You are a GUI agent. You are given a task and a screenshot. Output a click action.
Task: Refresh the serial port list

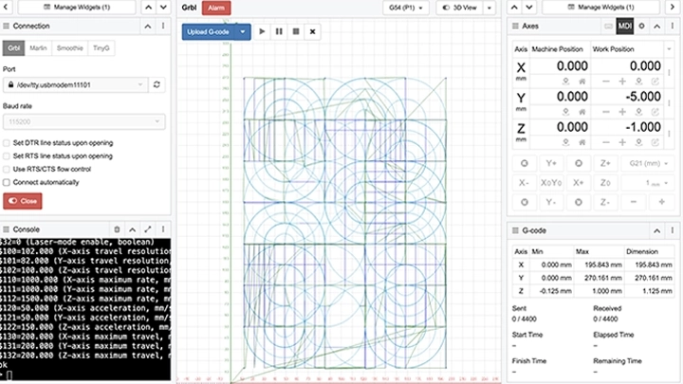click(157, 84)
